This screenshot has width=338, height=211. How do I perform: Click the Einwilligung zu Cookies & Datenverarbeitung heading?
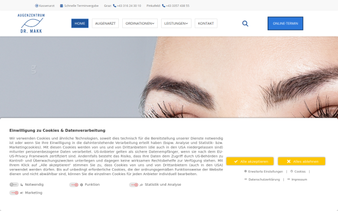(57, 131)
